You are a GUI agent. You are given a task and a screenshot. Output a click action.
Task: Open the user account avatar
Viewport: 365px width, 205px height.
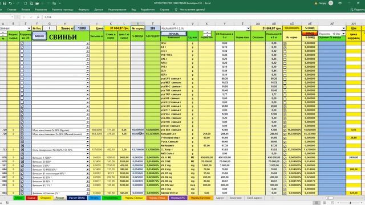tap(331, 3)
